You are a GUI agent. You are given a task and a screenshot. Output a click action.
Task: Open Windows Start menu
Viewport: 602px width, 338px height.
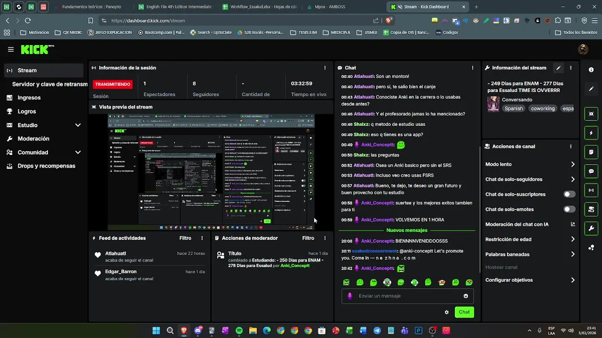pyautogui.click(x=156, y=330)
